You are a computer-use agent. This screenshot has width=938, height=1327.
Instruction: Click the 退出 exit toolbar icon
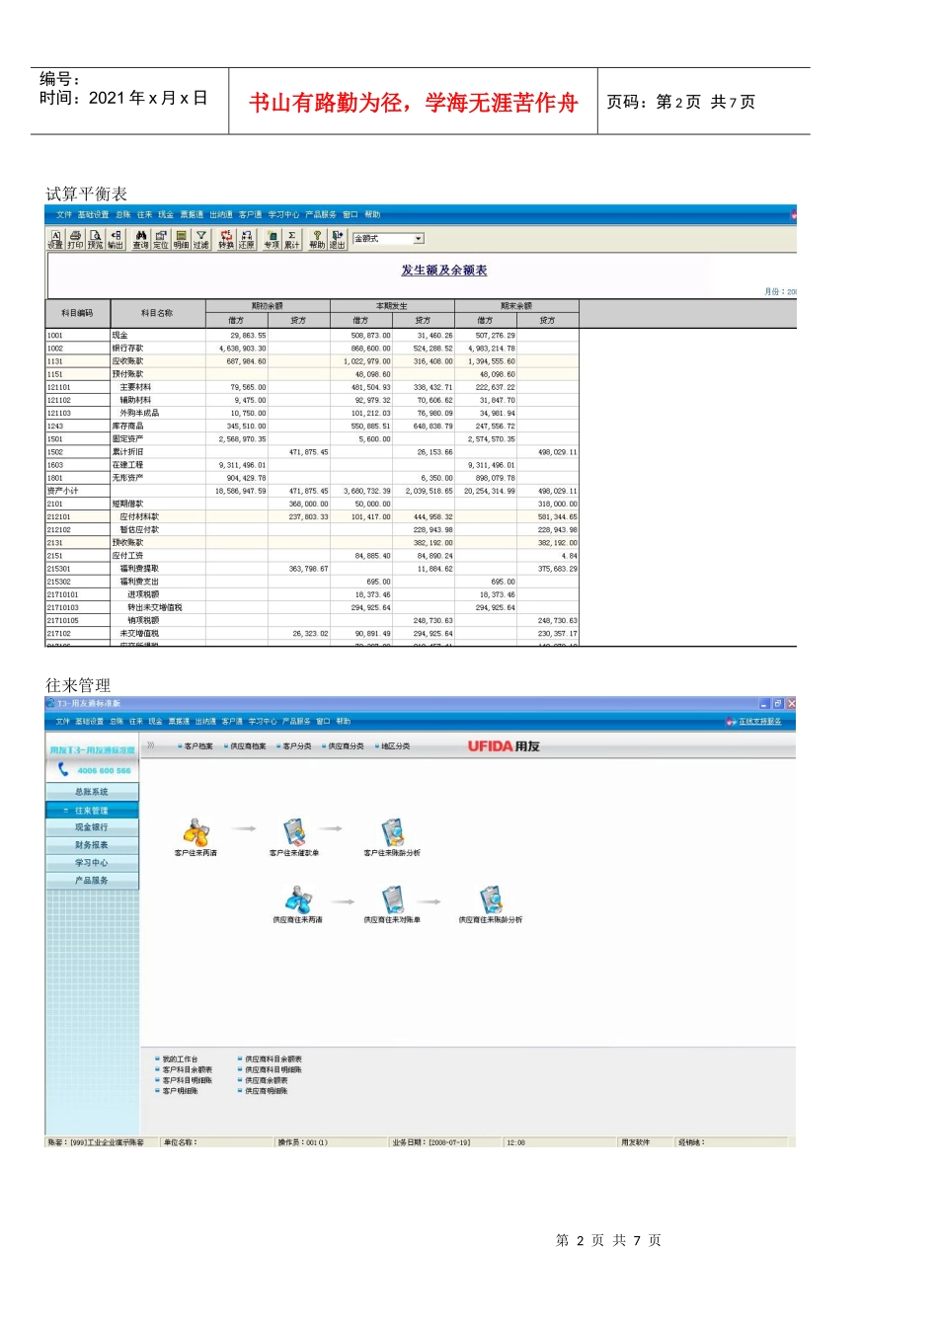[337, 240]
